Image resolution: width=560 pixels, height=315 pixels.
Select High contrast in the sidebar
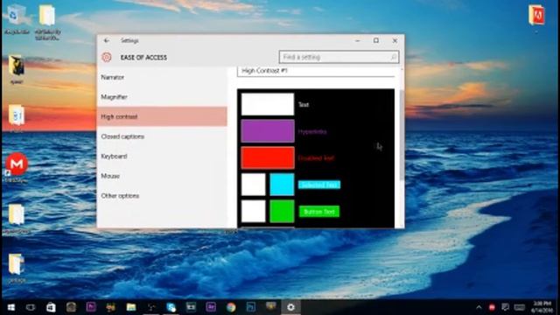pyautogui.click(x=162, y=116)
